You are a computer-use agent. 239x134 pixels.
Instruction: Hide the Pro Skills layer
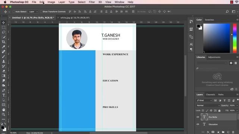point(198,117)
